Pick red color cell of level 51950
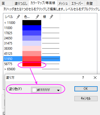The width and height of the screenshot is (100, 115). [x=32, y=59]
